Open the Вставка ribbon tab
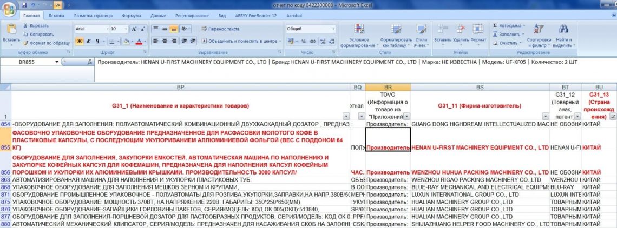The height and width of the screenshot is (228, 617). (x=57, y=16)
